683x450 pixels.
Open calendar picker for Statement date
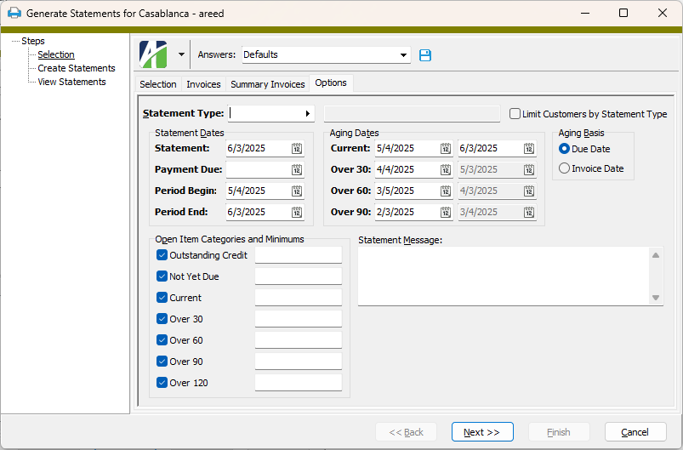pos(297,148)
